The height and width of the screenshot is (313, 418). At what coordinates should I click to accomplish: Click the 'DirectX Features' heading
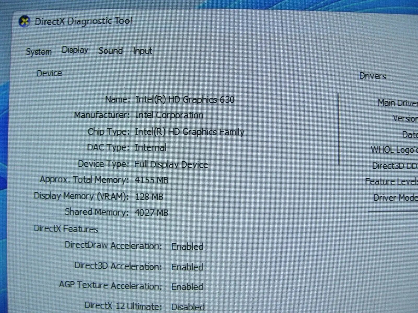[66, 229]
